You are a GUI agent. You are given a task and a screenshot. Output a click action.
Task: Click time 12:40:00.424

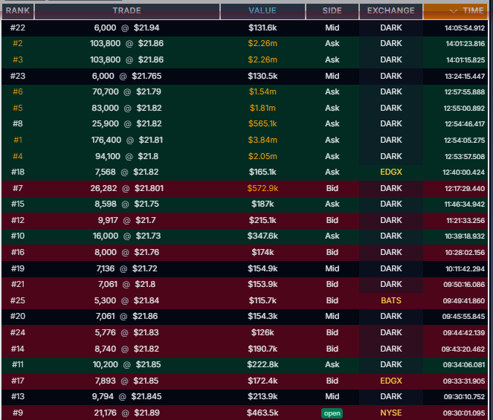[x=463, y=172]
